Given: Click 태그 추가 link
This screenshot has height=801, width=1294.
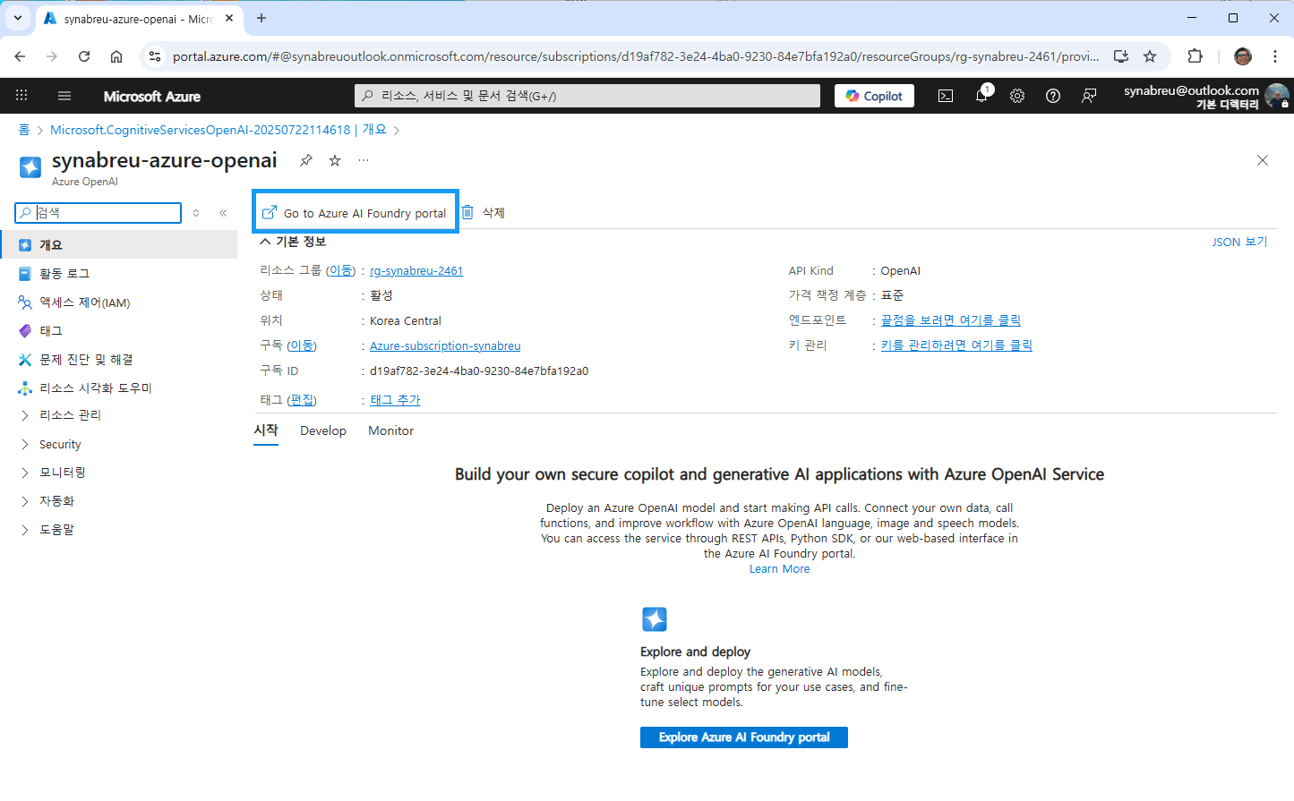Looking at the screenshot, I should (x=395, y=400).
